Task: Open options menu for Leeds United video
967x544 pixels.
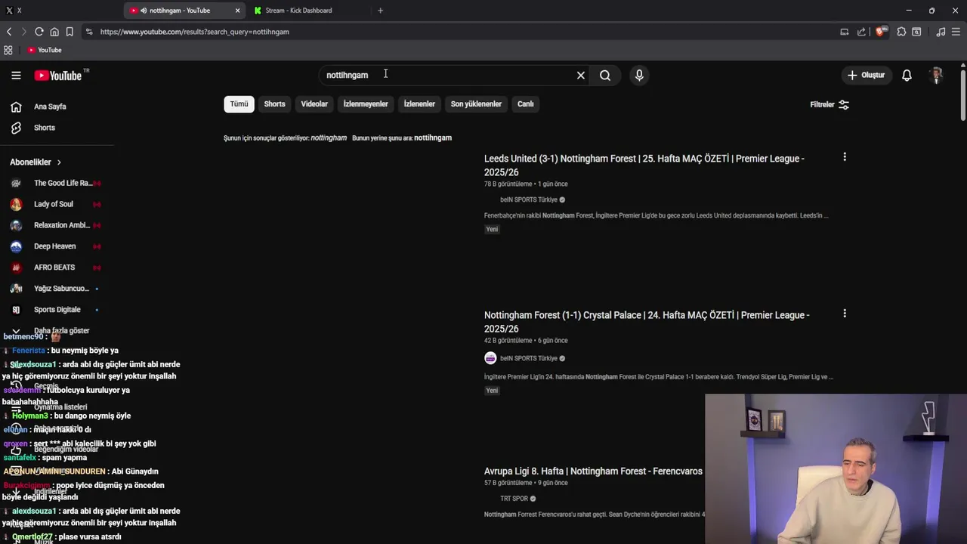Action: [x=845, y=157]
